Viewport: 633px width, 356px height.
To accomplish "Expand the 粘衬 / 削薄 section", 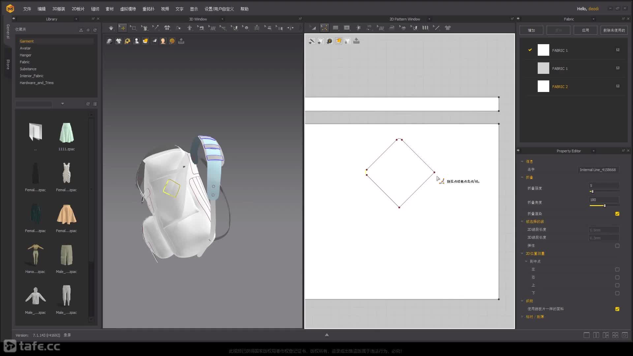I will [522, 317].
